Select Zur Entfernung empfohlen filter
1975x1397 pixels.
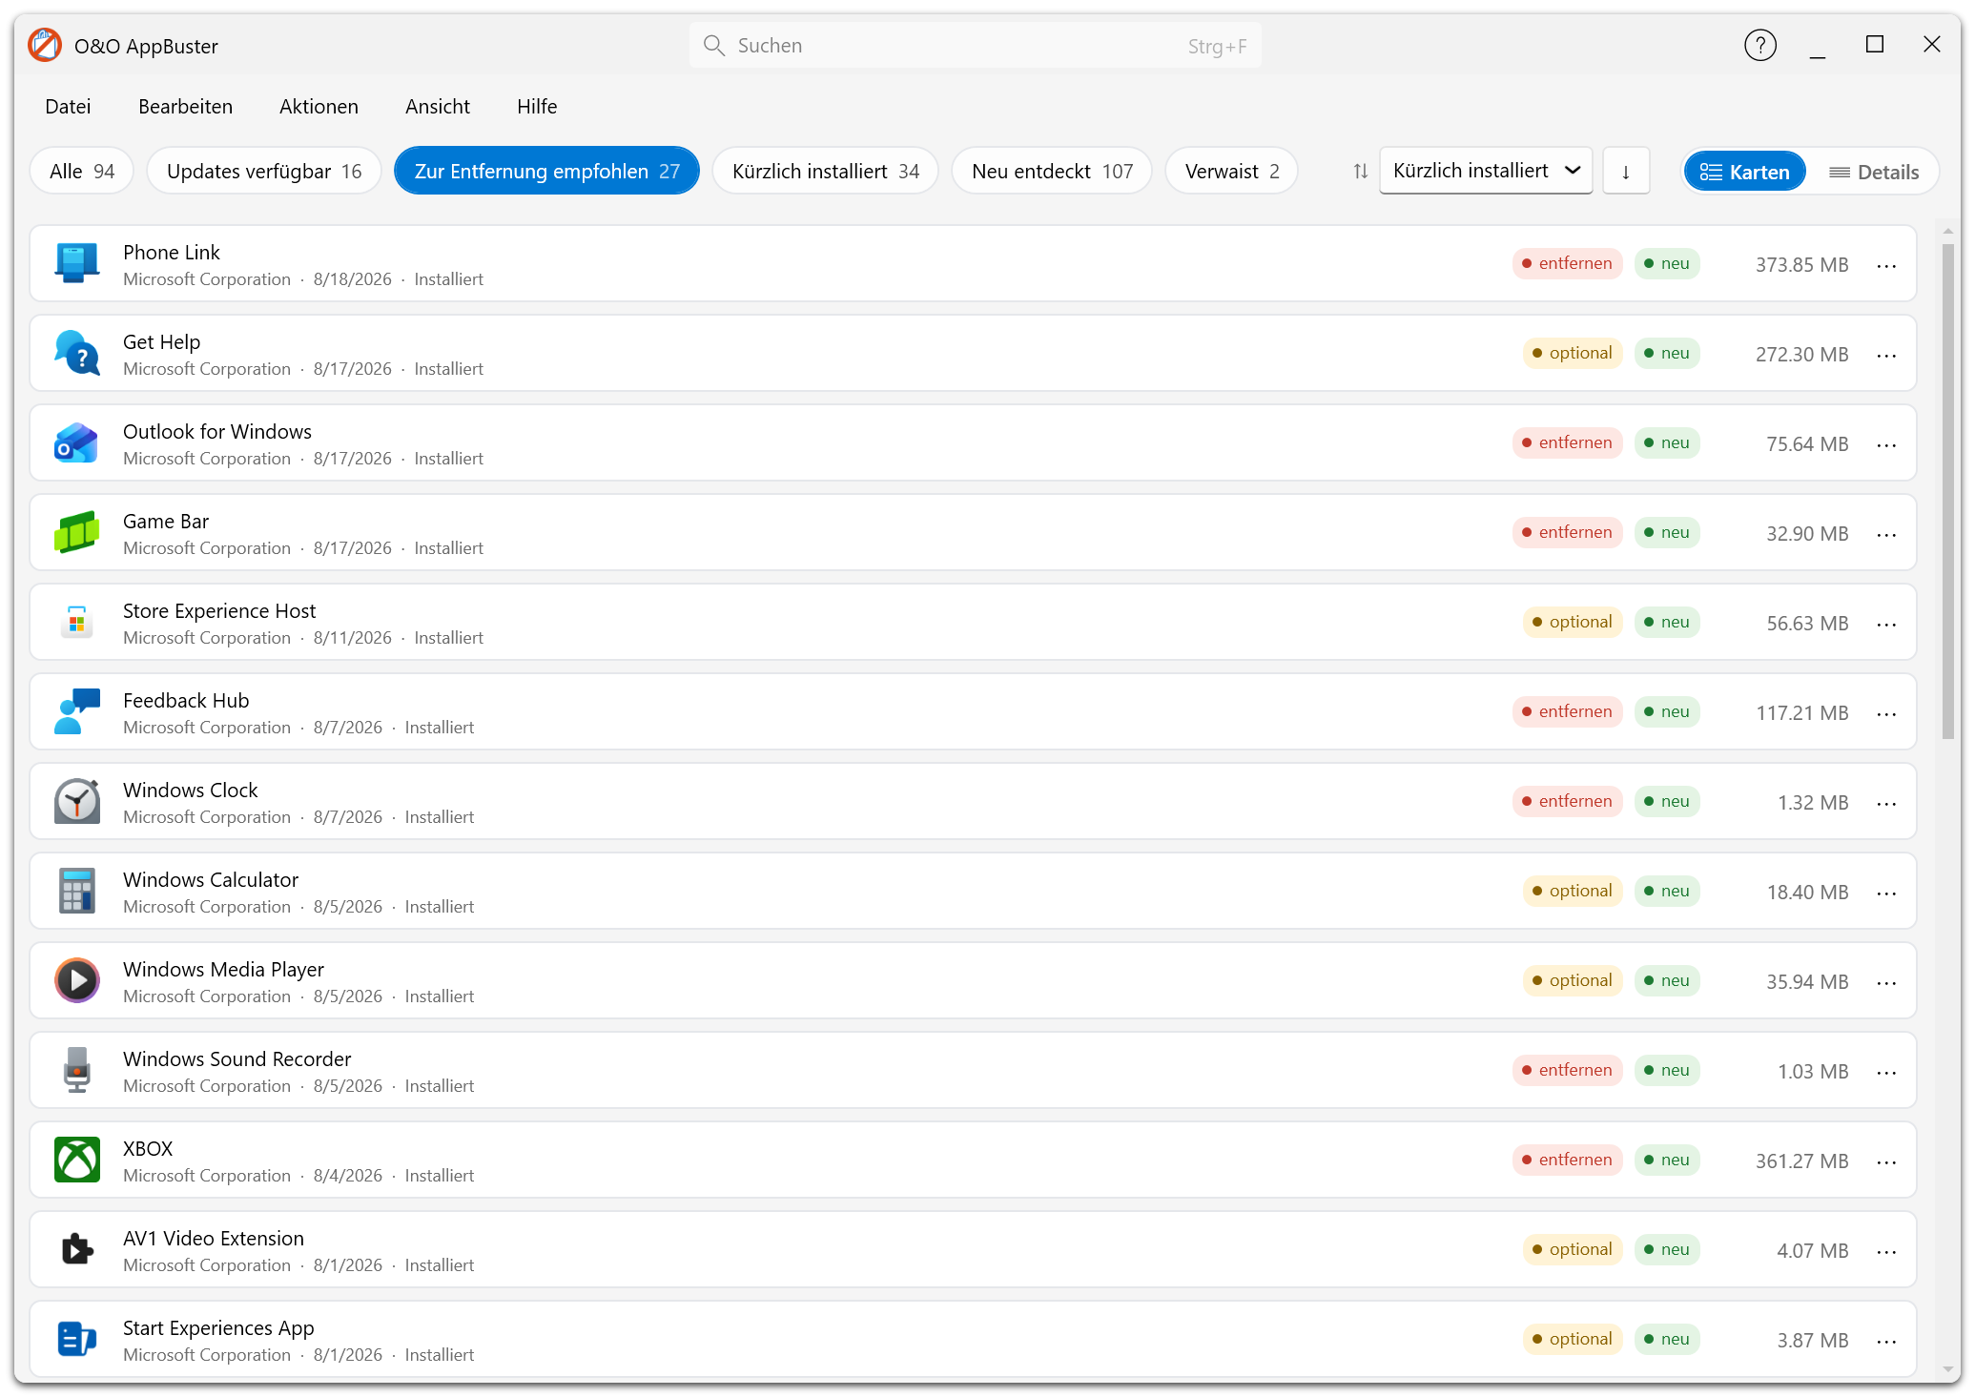coord(546,172)
